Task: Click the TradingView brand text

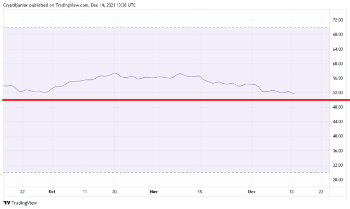Action: pos(24,203)
